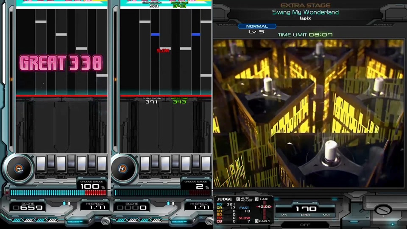Viewport: 407px width, 229px height.
Task: Click the BPM 170 readout
Action: pyautogui.click(x=306, y=209)
